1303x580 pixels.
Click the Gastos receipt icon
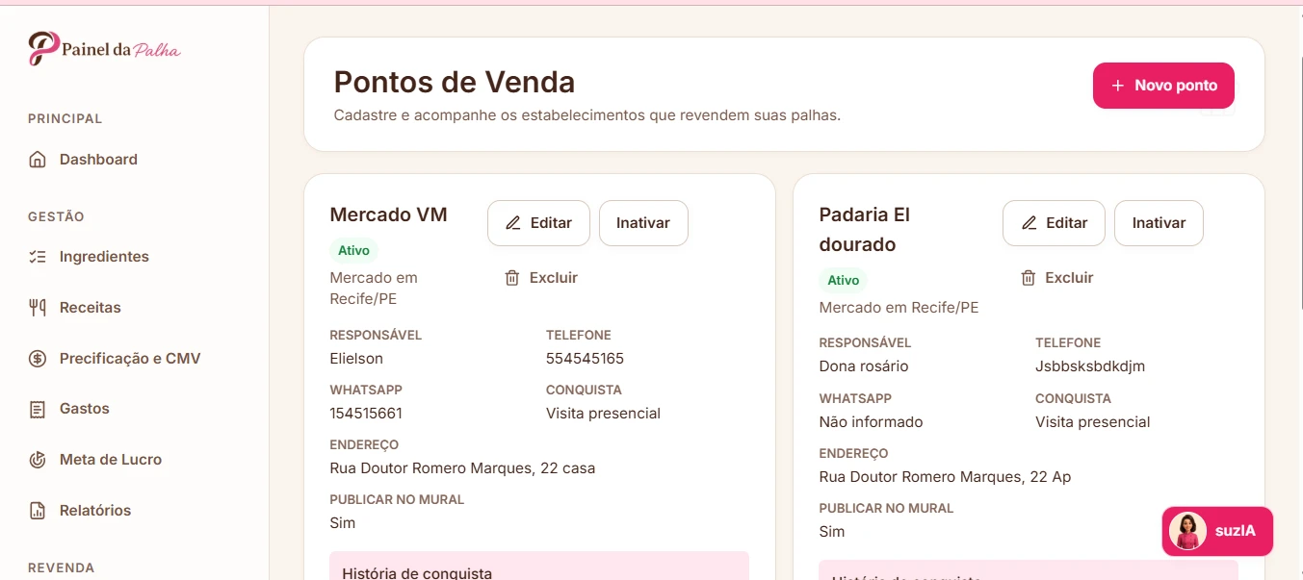[x=38, y=409]
